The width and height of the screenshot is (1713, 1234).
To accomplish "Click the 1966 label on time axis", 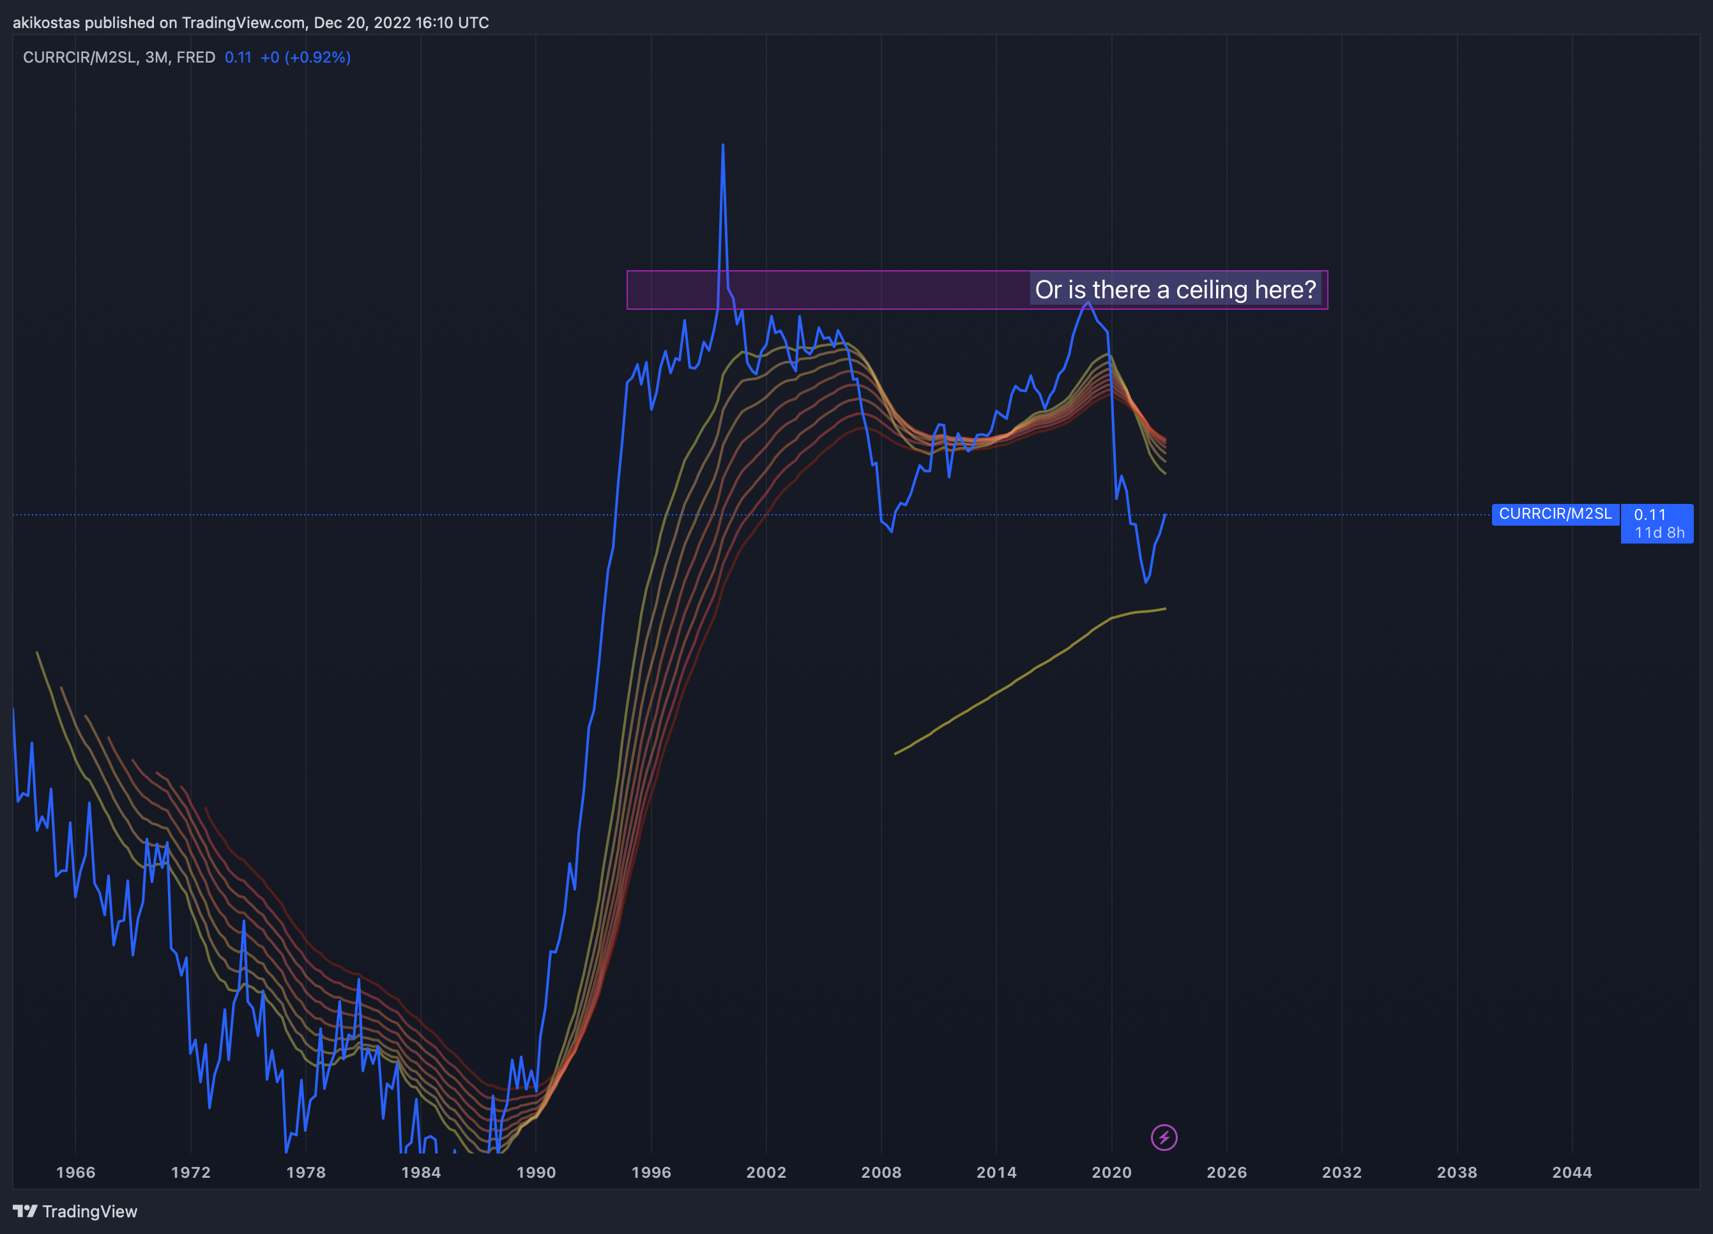I will pyautogui.click(x=75, y=1172).
